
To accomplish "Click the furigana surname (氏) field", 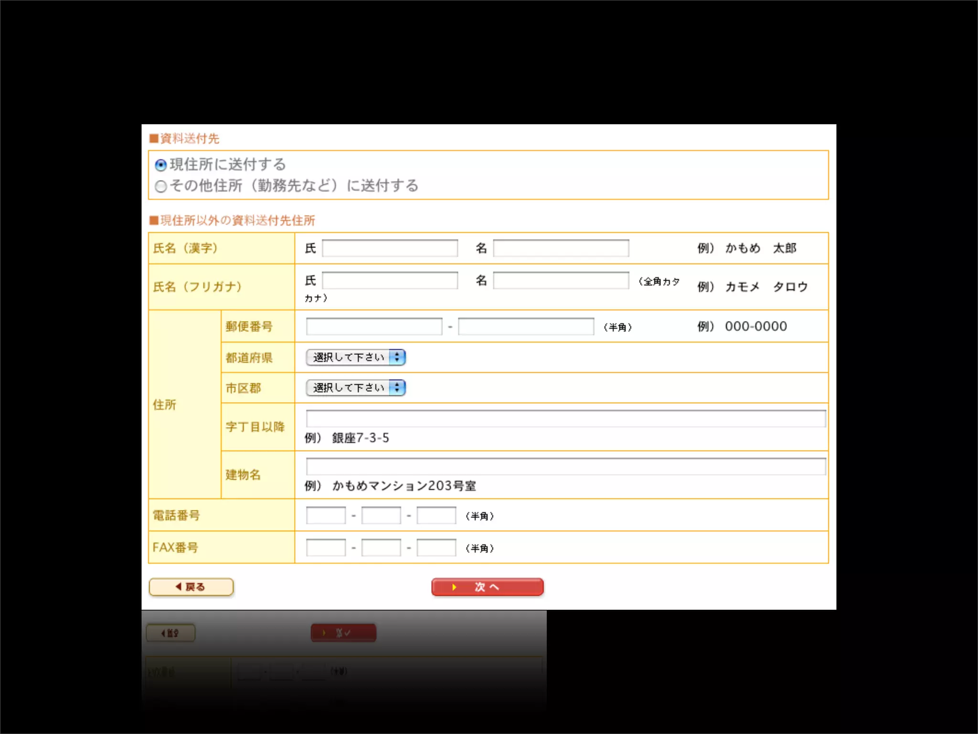I will pos(390,281).
